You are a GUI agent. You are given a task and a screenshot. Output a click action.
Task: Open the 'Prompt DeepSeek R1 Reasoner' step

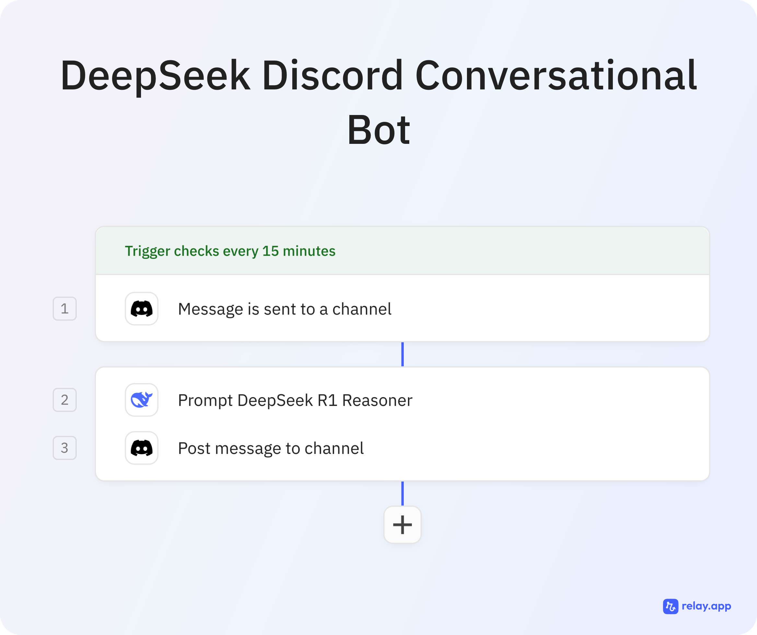[x=295, y=400]
